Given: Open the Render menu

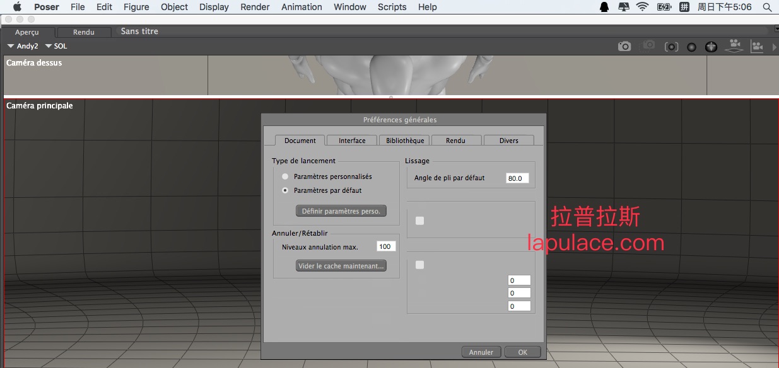Looking at the screenshot, I should click(255, 7).
